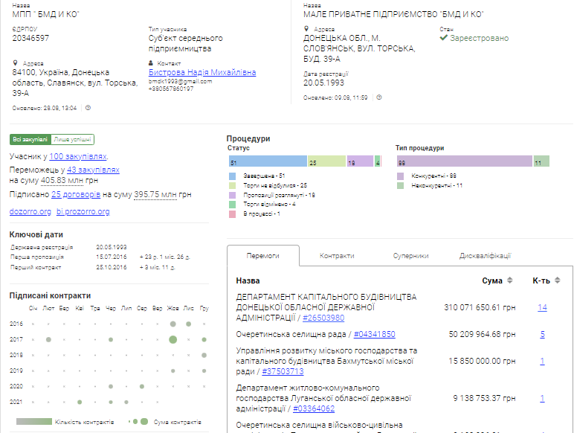Screen dimensions: 574x433
Task: Open the 43 закупівлях winner link
Action: pos(93,170)
